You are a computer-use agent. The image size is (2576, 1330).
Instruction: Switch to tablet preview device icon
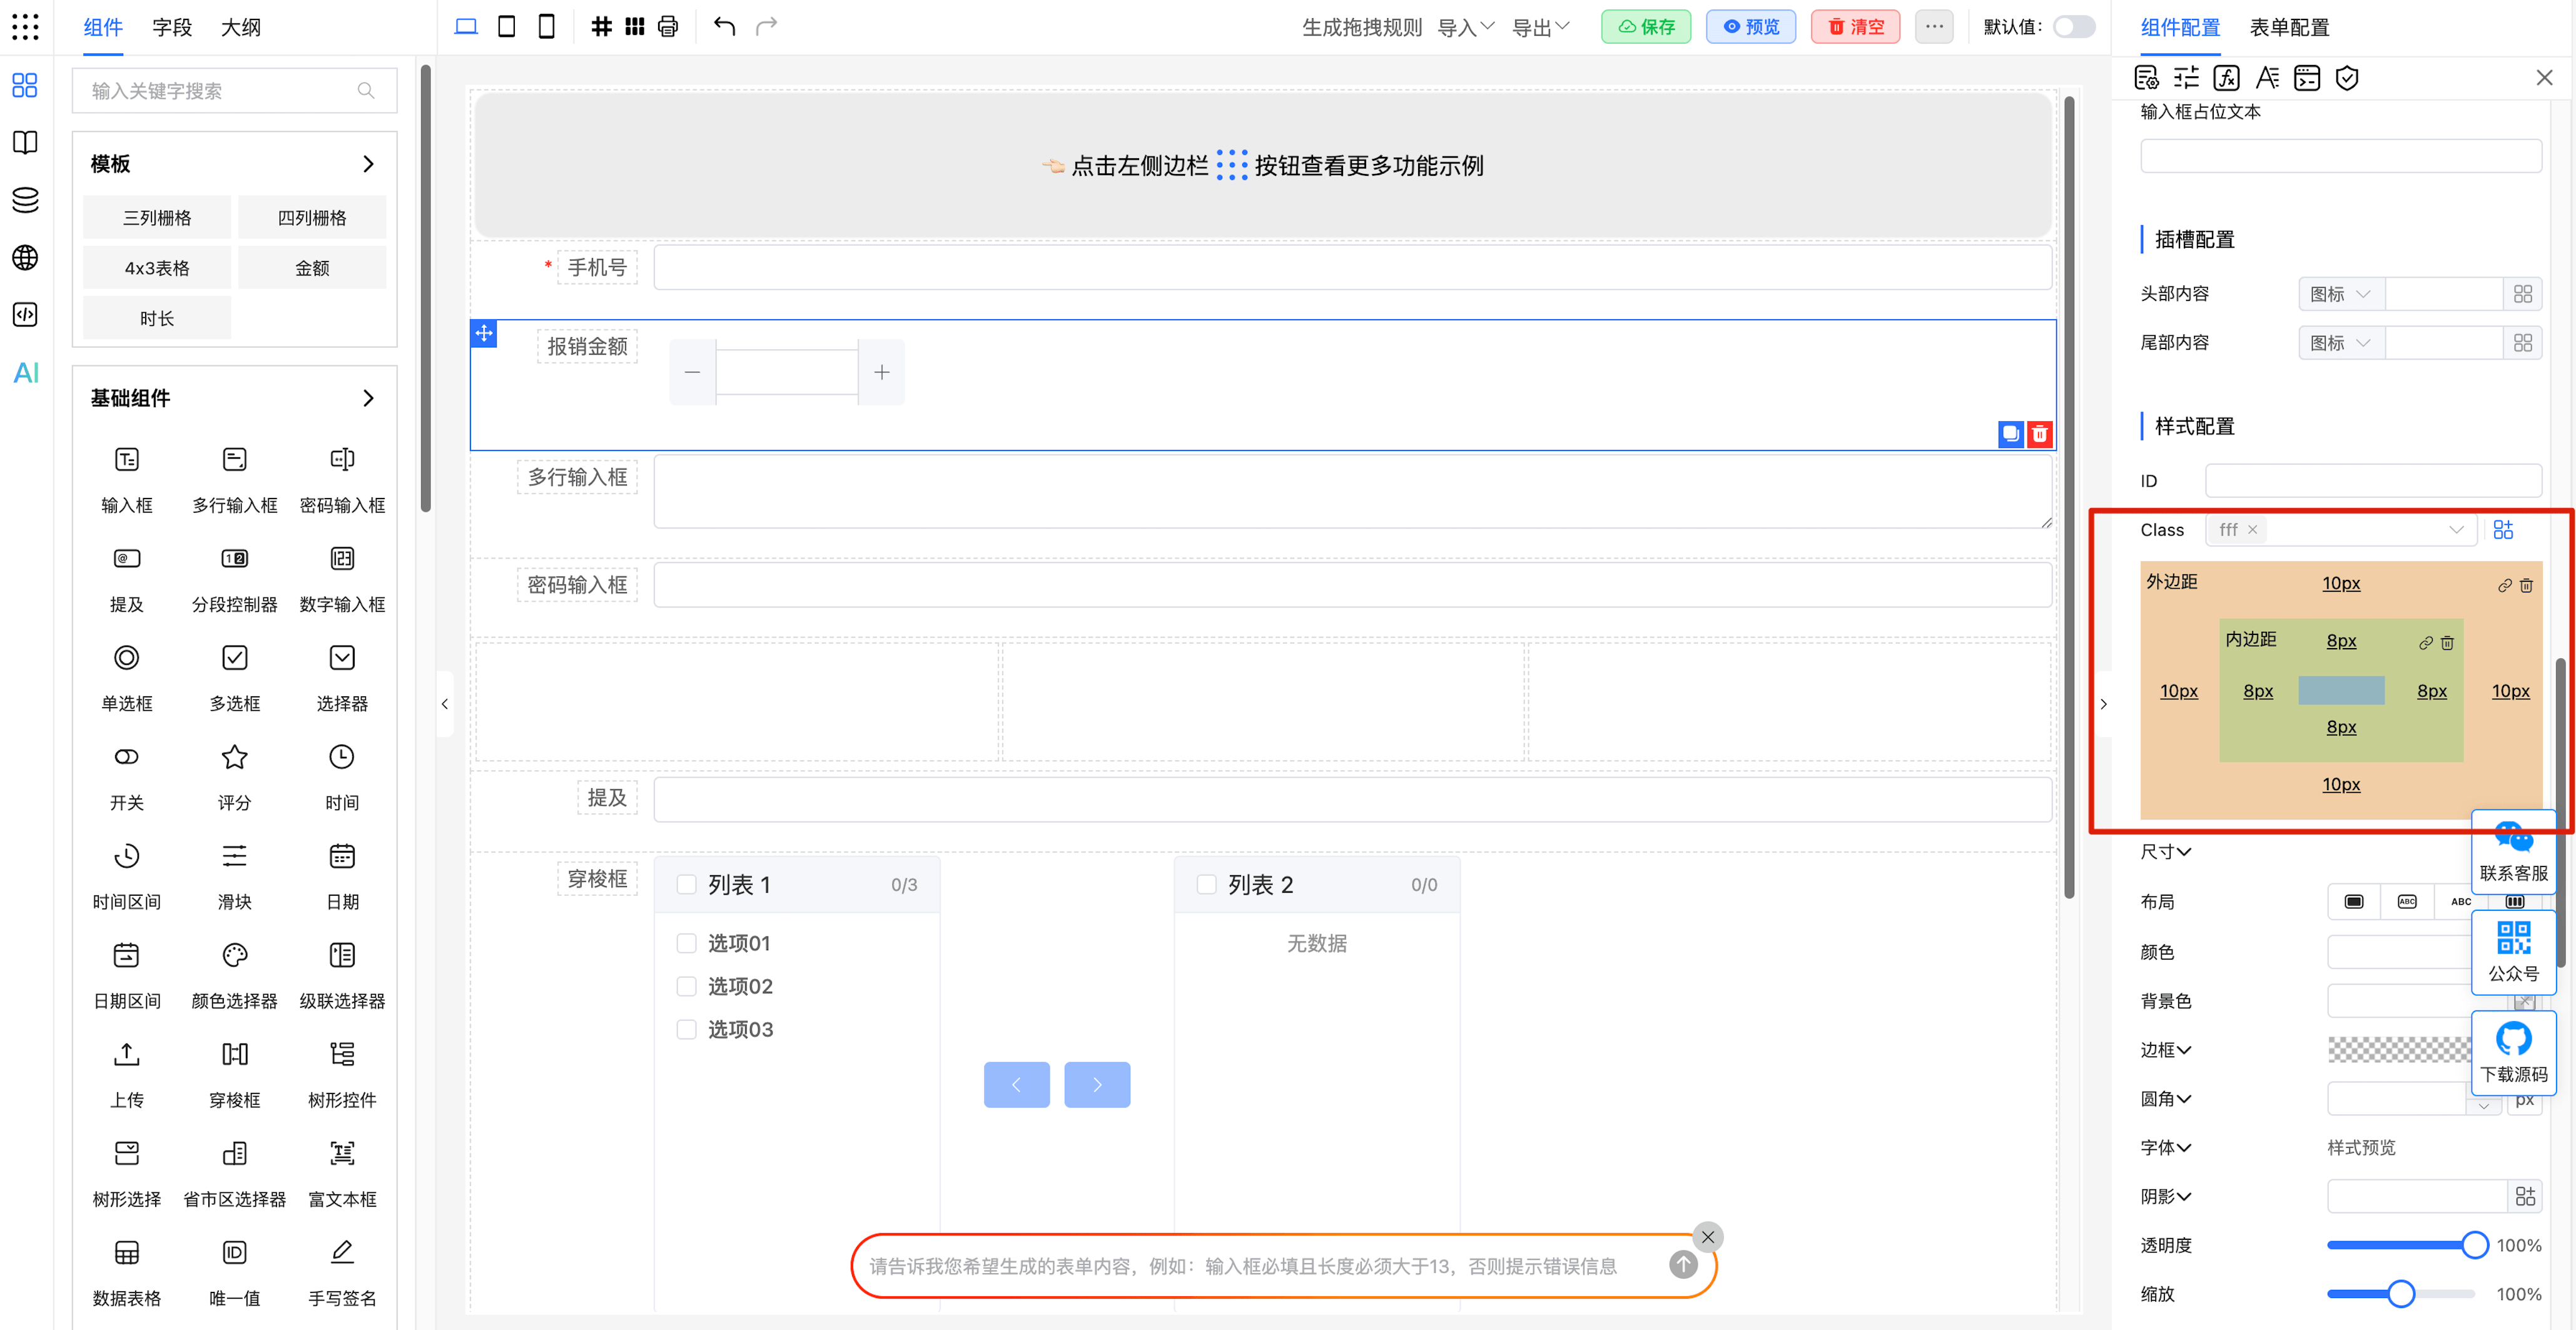point(506,27)
